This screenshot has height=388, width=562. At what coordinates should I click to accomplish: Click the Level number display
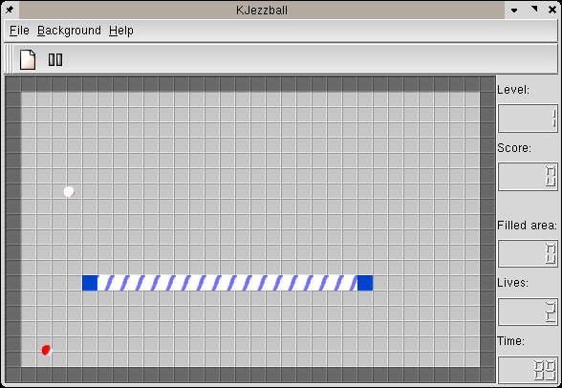[x=528, y=119]
